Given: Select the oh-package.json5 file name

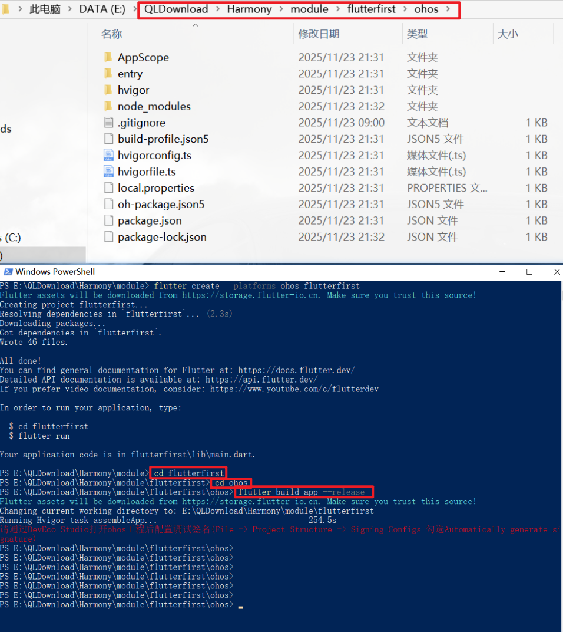Looking at the screenshot, I should point(161,204).
